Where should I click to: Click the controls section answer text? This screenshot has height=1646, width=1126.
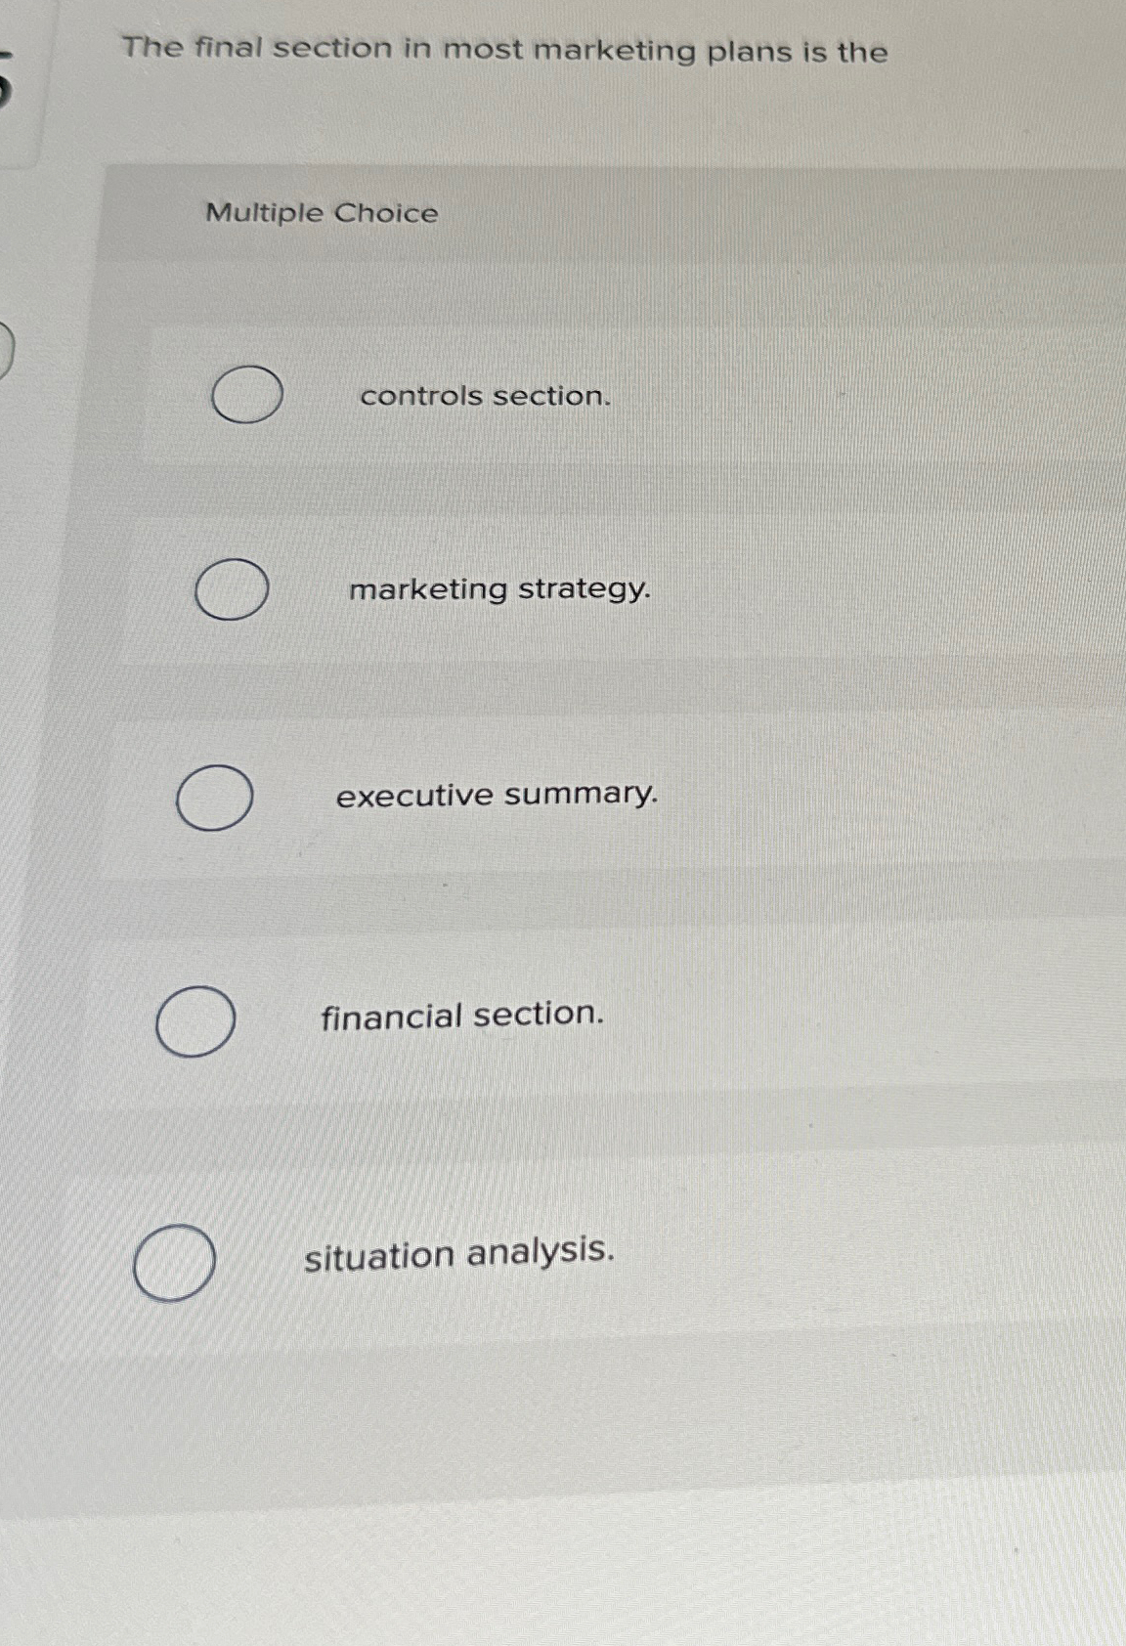tap(484, 395)
